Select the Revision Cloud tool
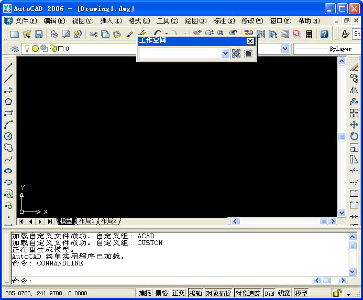Viewport: 363px width, 300px height. [x=8, y=148]
